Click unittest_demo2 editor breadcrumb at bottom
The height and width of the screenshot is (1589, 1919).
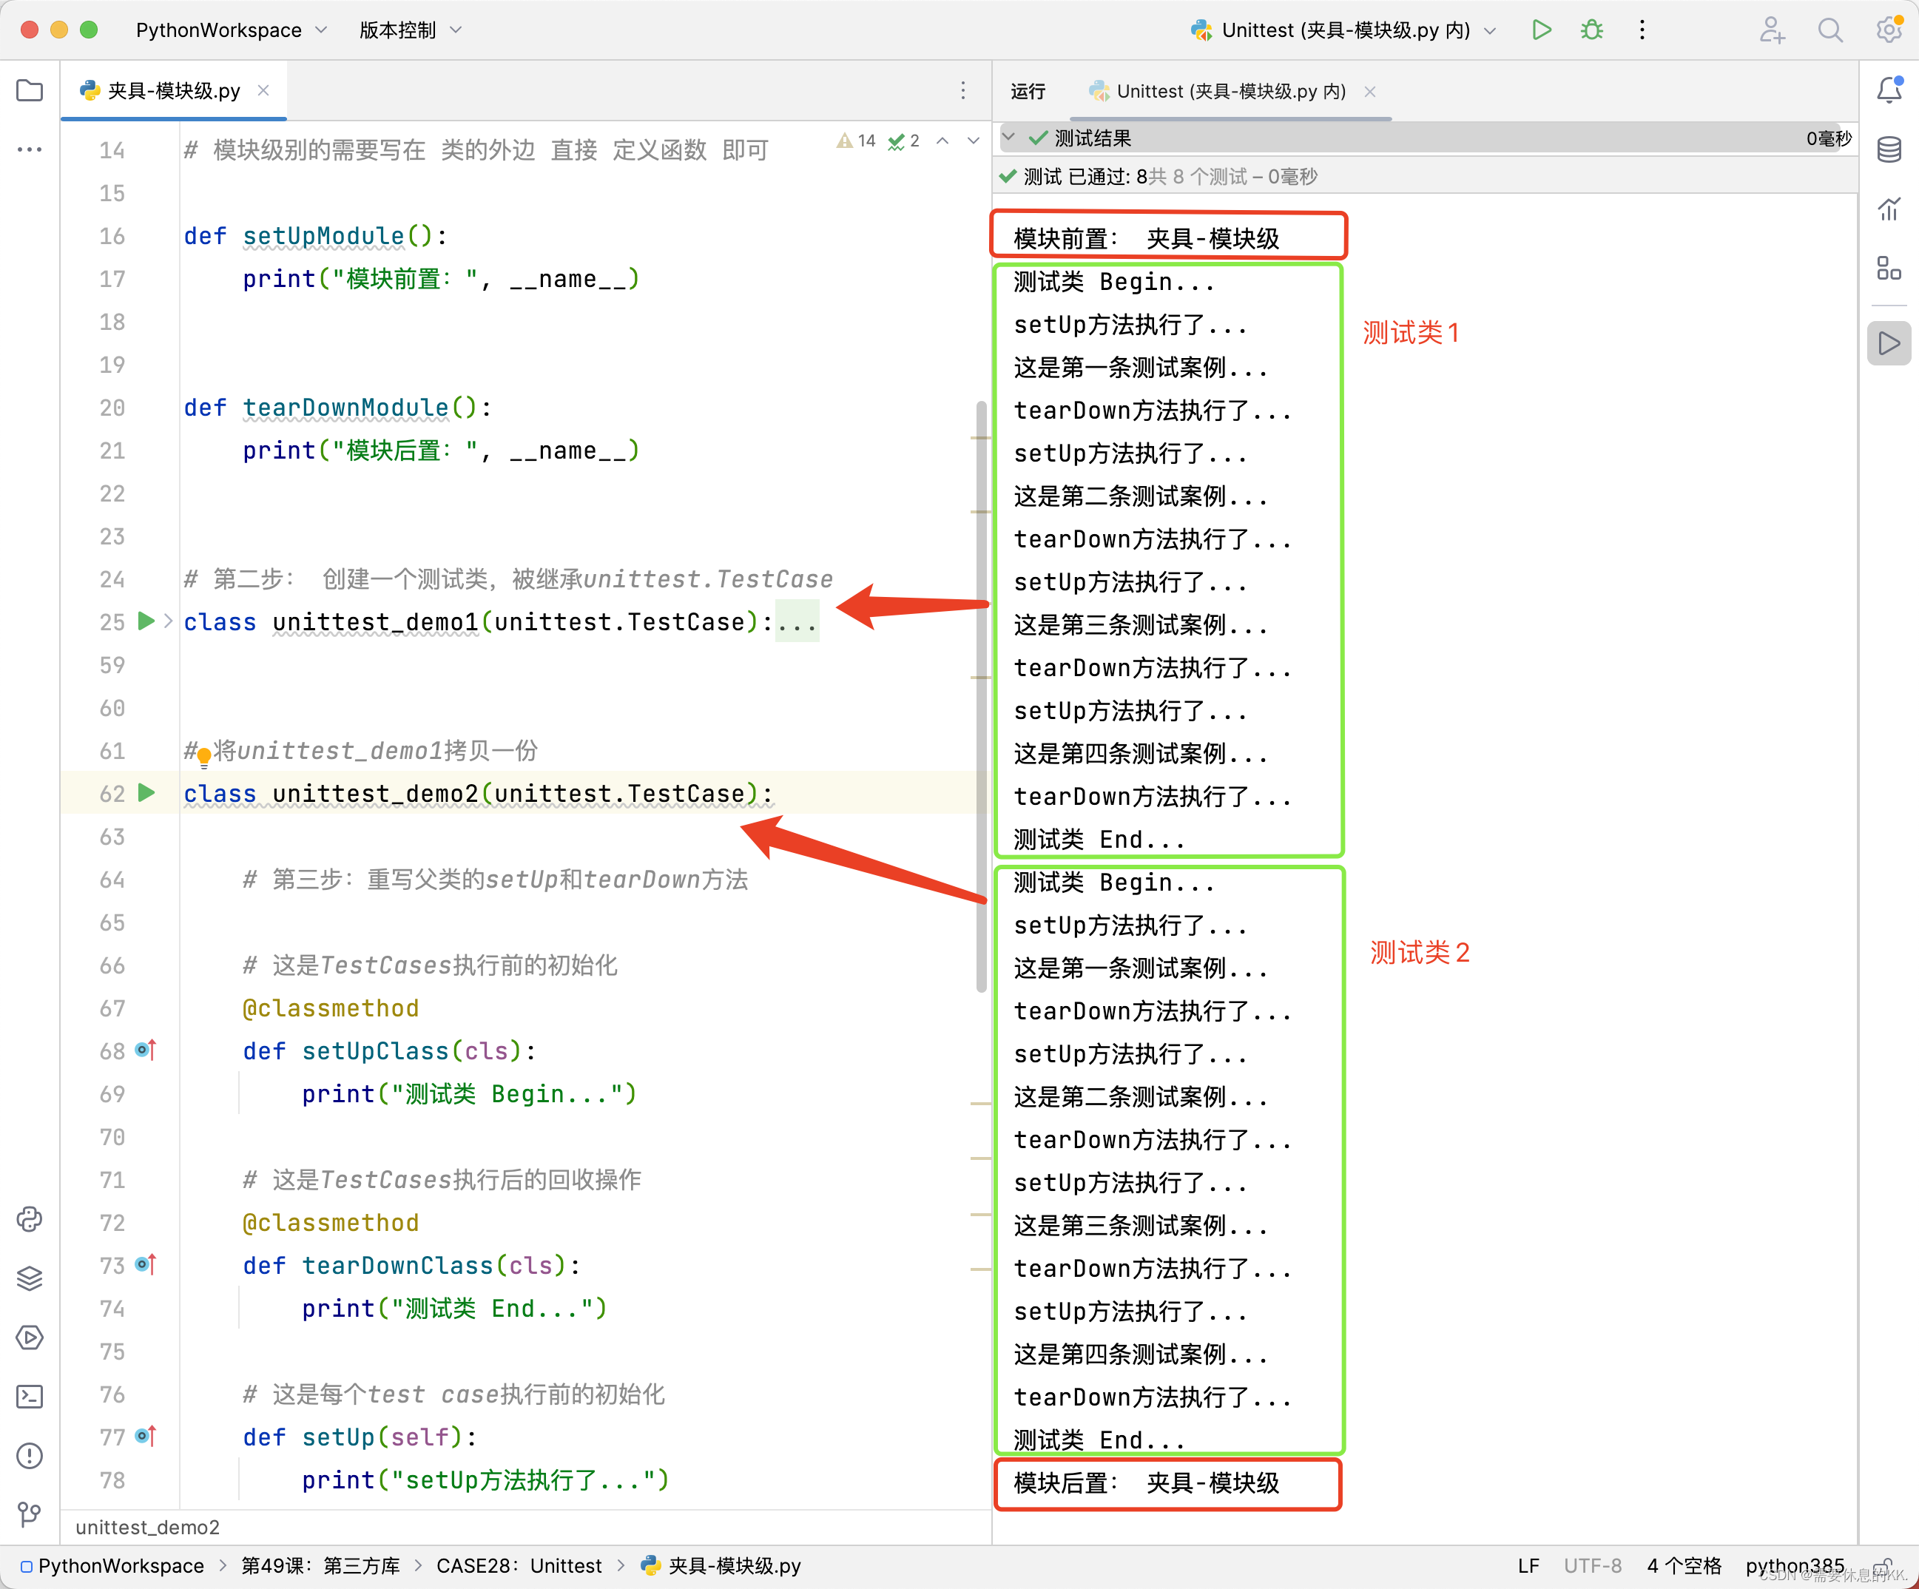click(147, 1527)
